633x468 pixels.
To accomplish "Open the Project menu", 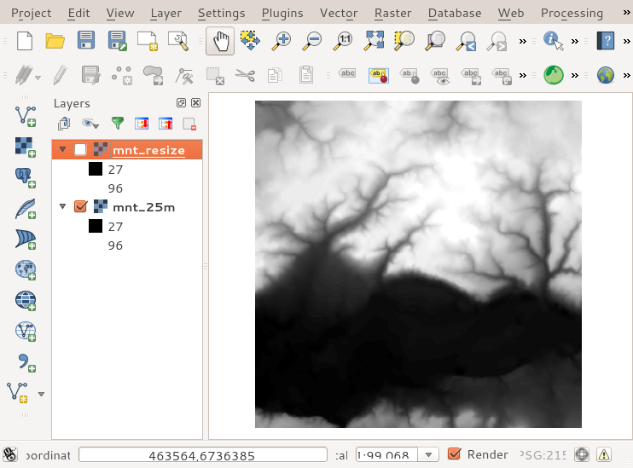I will pyautogui.click(x=31, y=14).
